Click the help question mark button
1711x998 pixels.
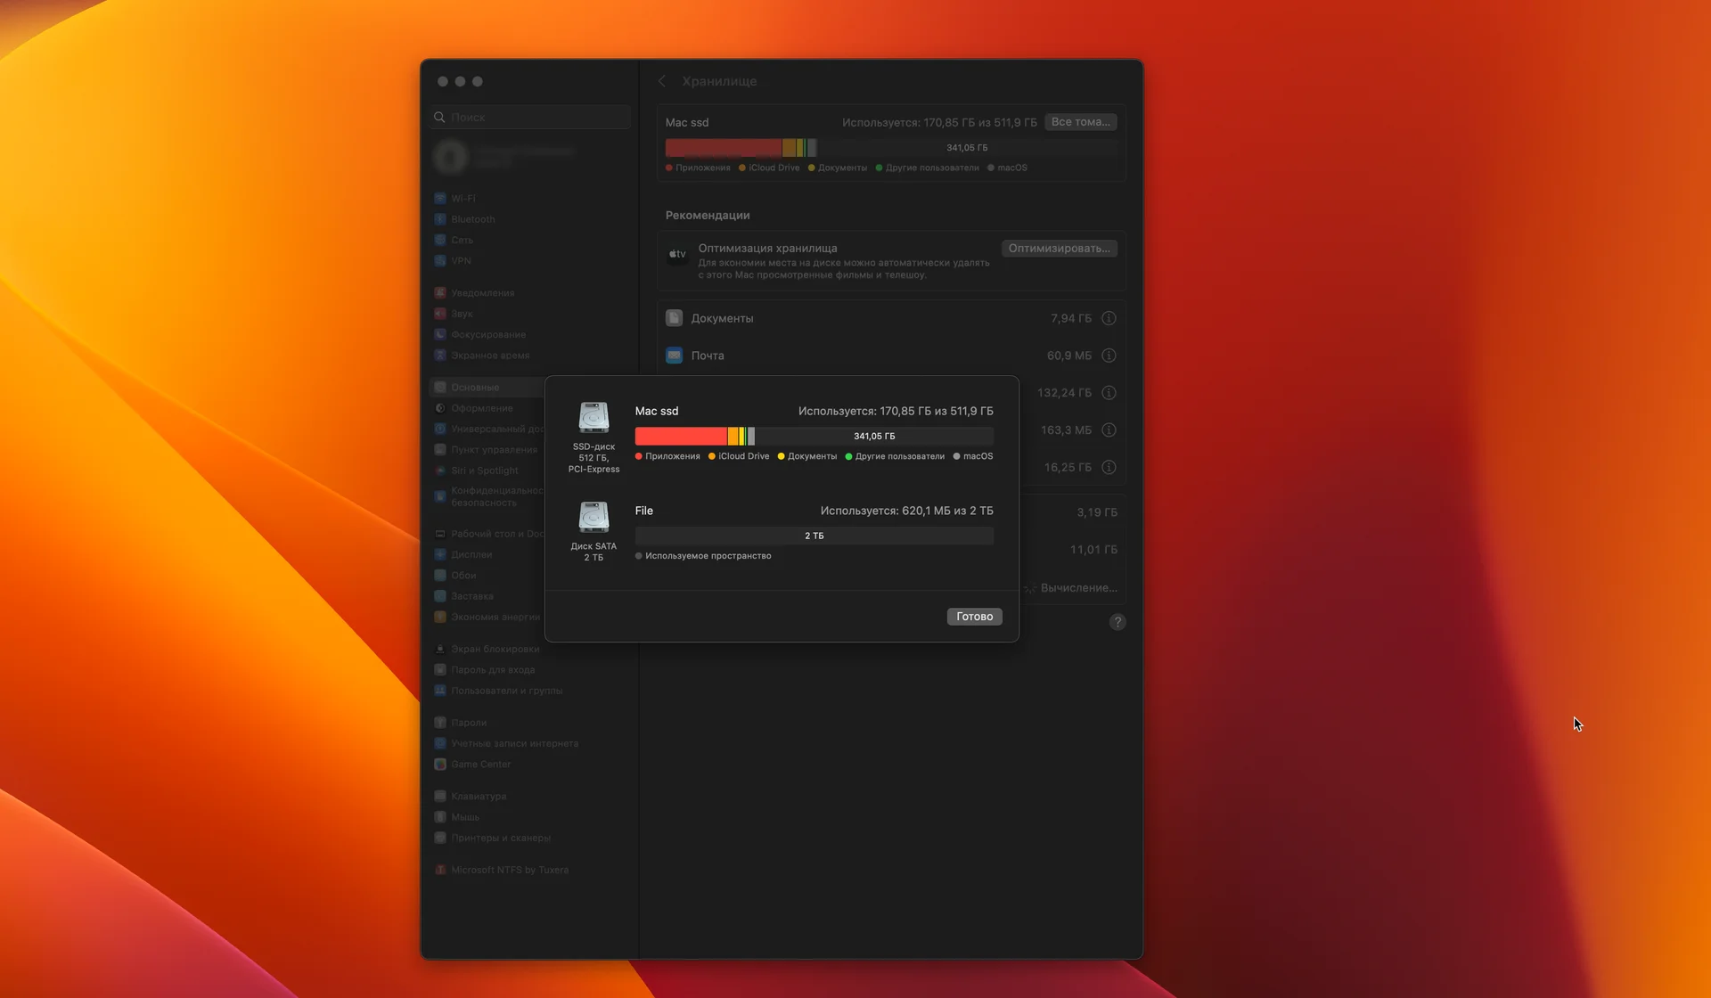(x=1117, y=622)
